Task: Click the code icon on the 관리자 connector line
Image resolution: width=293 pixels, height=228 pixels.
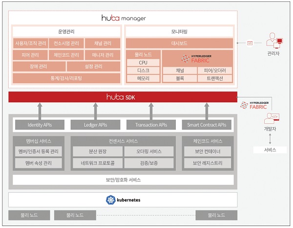Action: [x=250, y=43]
